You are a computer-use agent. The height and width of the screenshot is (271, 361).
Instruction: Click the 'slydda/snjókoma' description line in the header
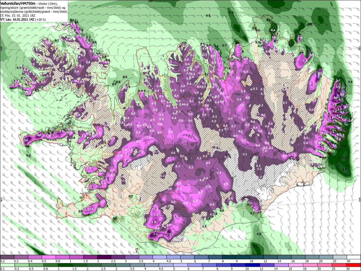tap(34, 12)
